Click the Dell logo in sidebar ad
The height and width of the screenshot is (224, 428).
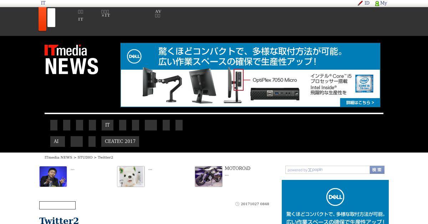point(335,197)
